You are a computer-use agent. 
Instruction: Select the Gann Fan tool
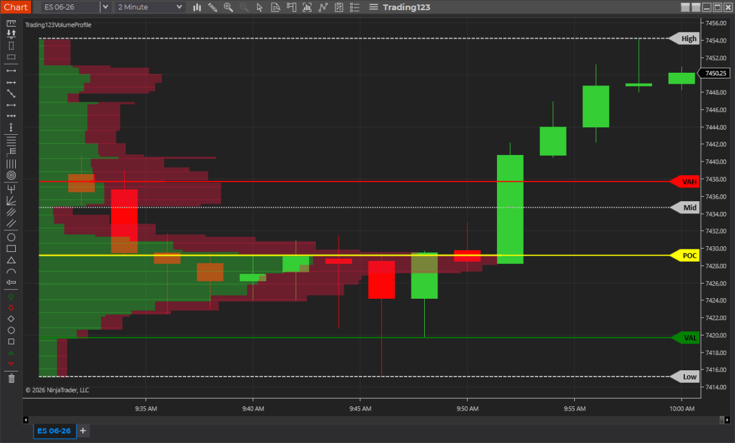click(11, 201)
